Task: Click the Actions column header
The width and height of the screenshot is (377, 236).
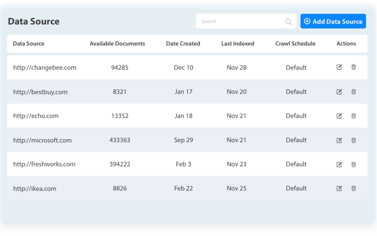Action: pyautogui.click(x=346, y=43)
